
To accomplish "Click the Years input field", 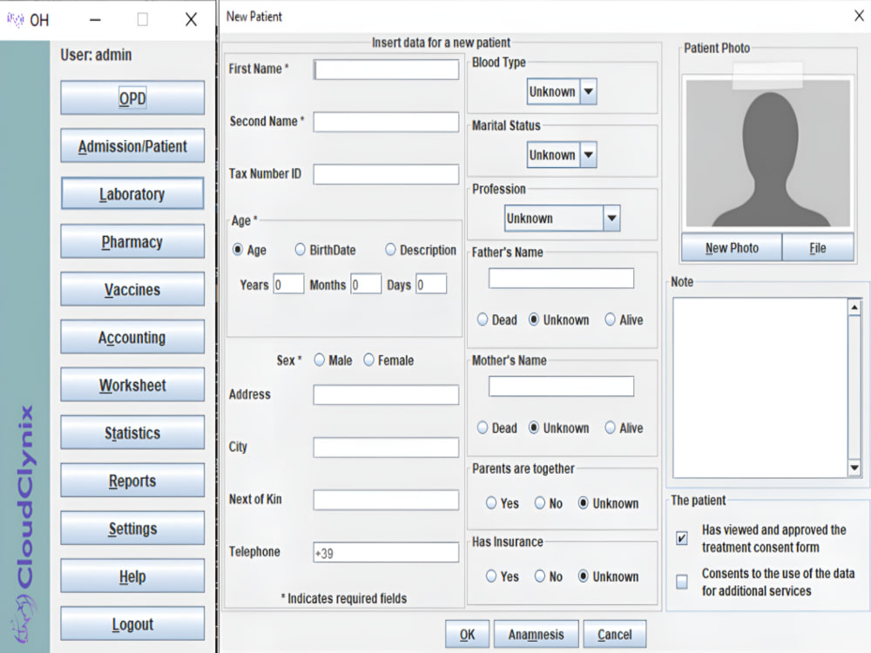I will (x=288, y=285).
